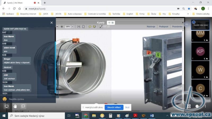The height and width of the screenshot is (119, 212).
Task: Reload the meet.jit.si page
Action: [14, 8]
